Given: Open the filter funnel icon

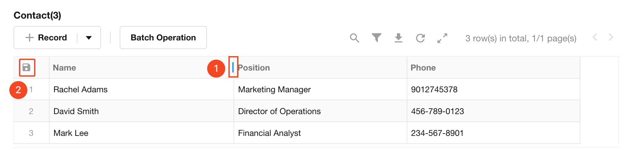Looking at the screenshot, I should point(376,38).
